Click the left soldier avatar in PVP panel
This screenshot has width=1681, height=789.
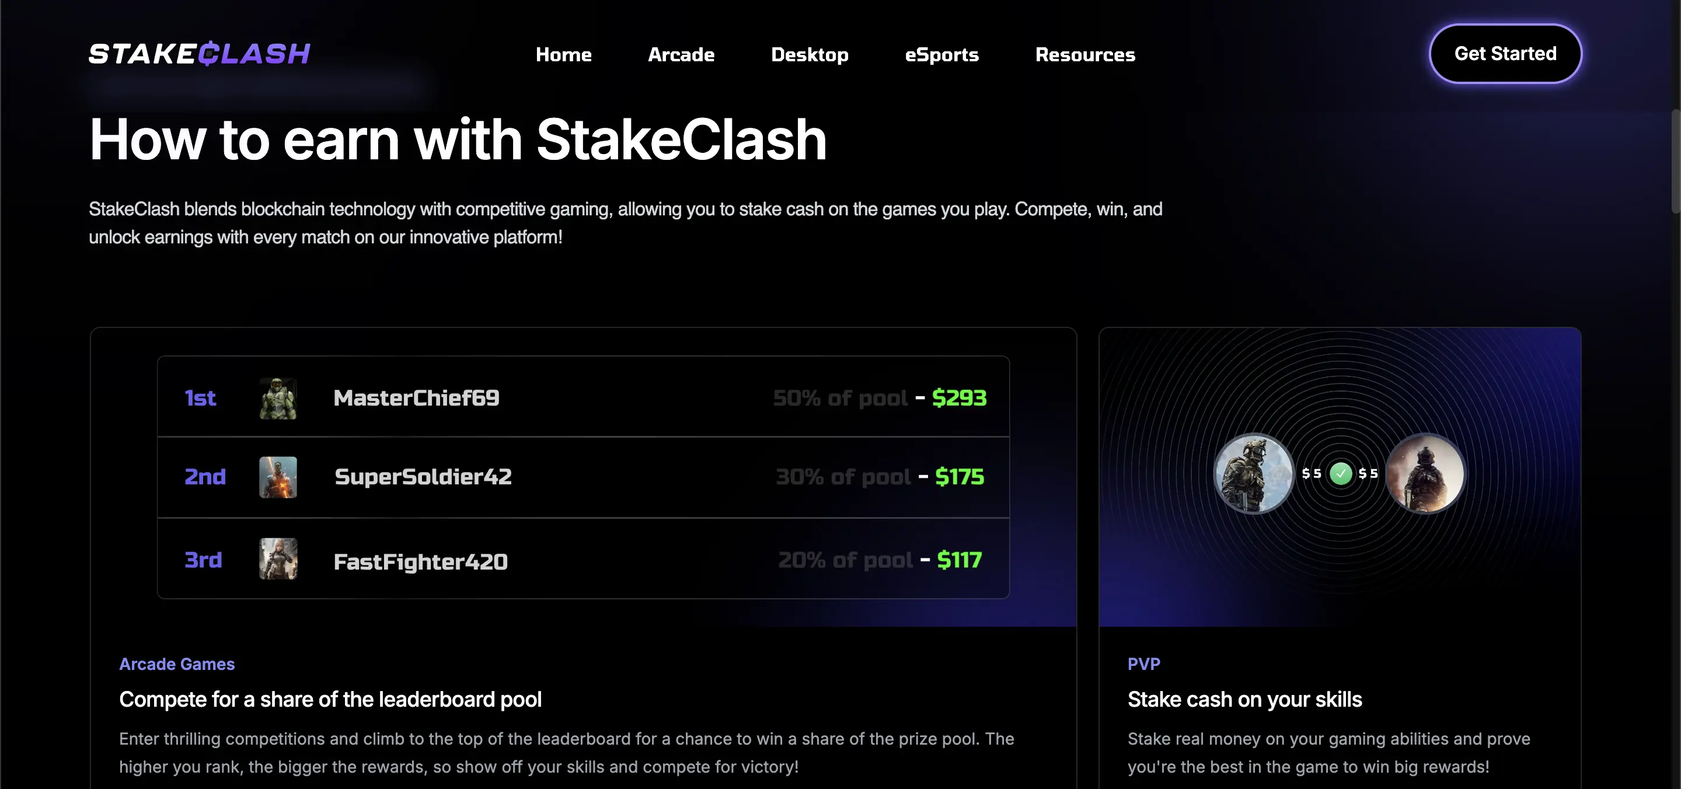point(1251,474)
